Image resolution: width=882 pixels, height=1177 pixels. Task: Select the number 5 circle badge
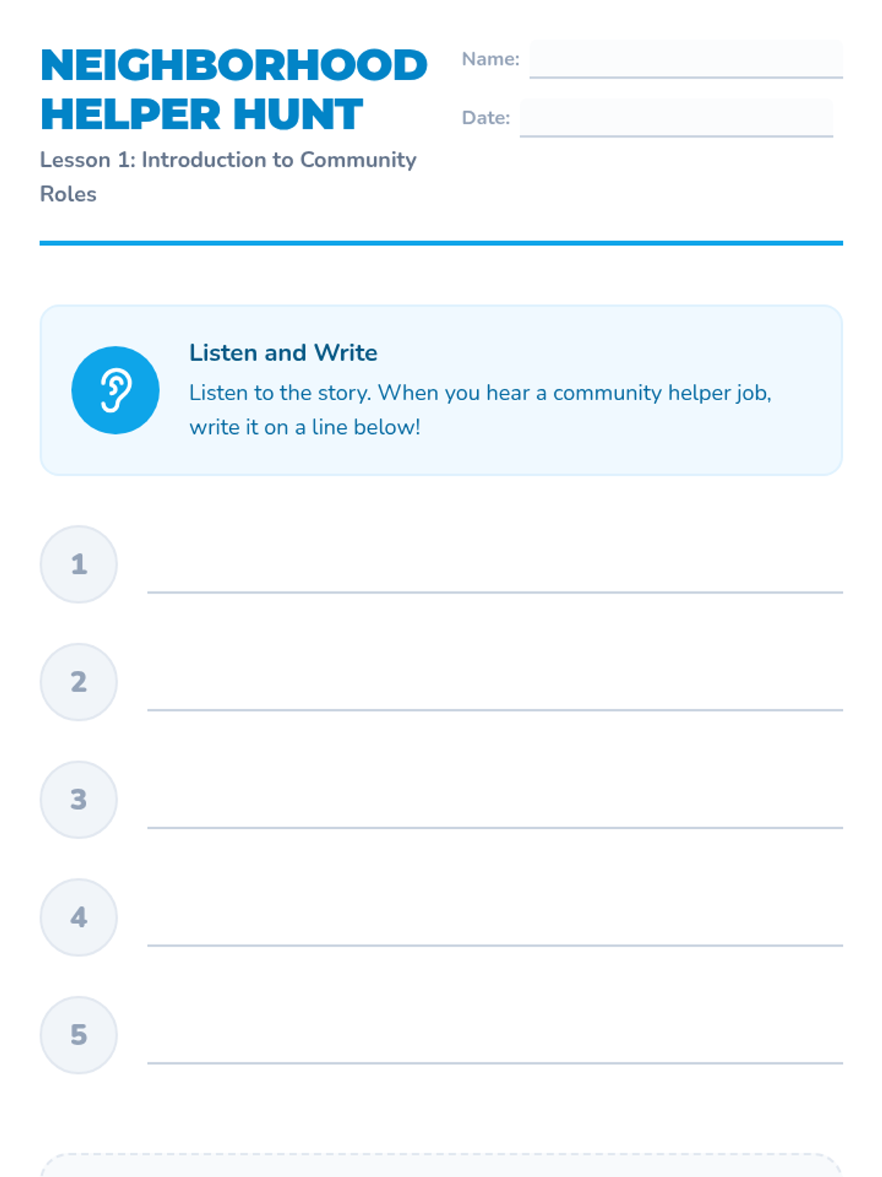point(79,1035)
